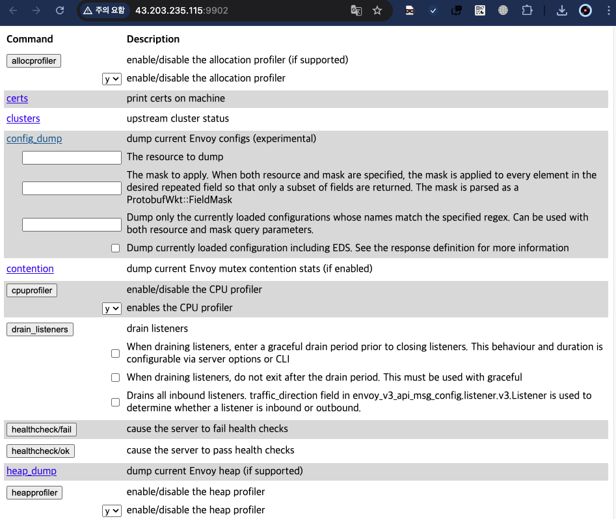This screenshot has width=616, height=519.
Task: Click the drain_listeners button
Action: [40, 329]
